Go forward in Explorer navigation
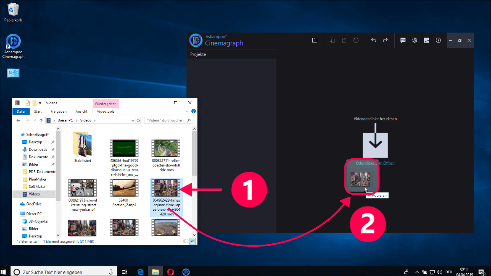 point(27,120)
